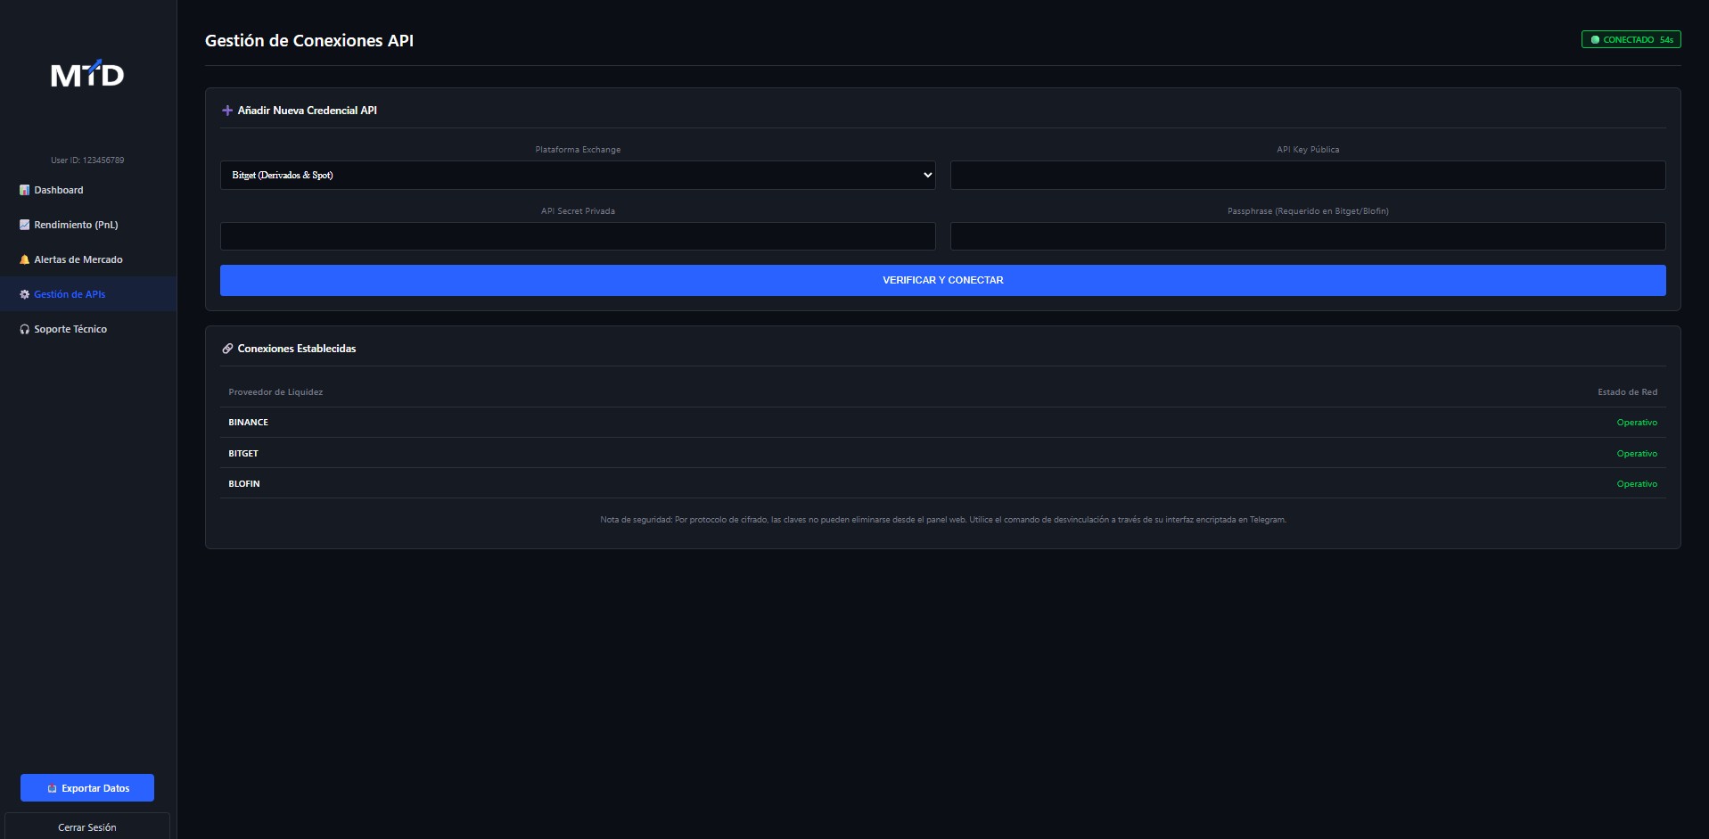Screen dimensions: 1709x839
Task: Select the Passphrase input field
Action: click(x=1307, y=236)
